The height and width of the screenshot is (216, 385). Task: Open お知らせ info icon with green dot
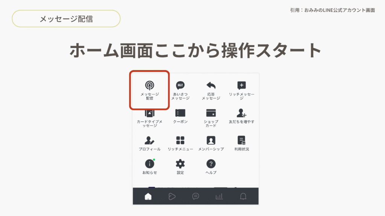click(150, 164)
